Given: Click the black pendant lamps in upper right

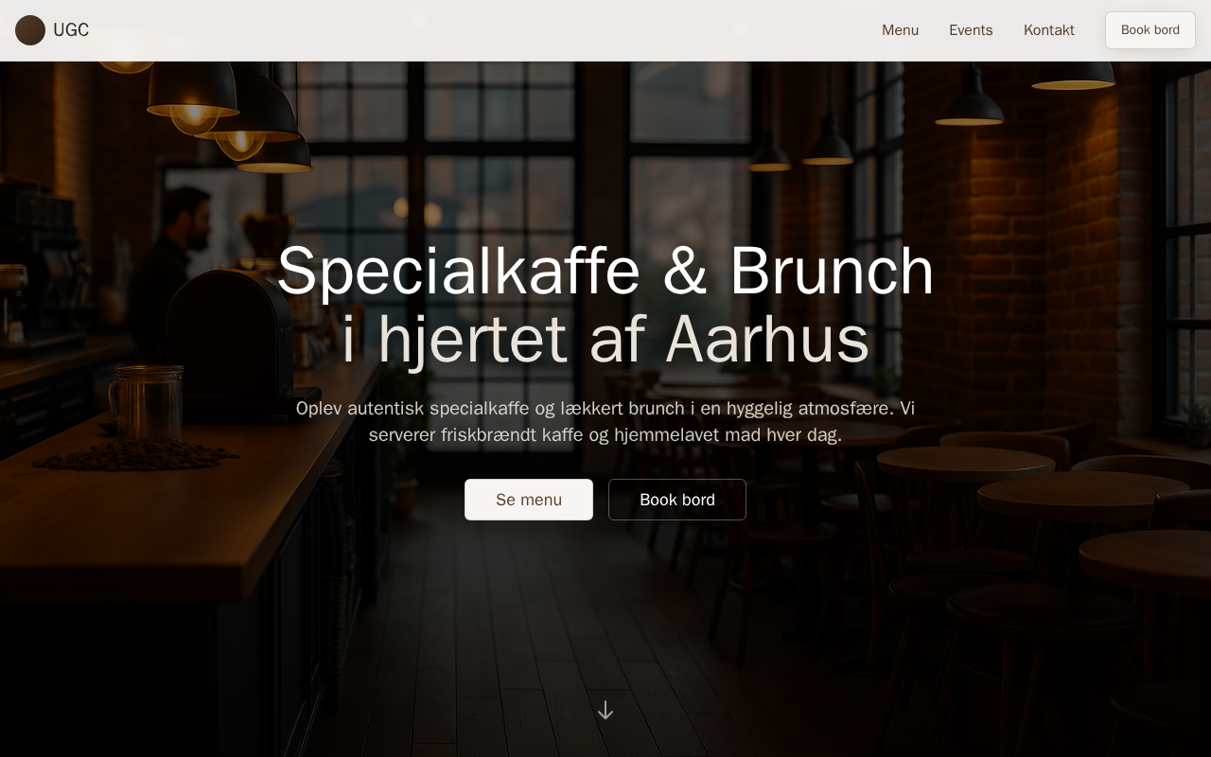Looking at the screenshot, I should (970, 106).
